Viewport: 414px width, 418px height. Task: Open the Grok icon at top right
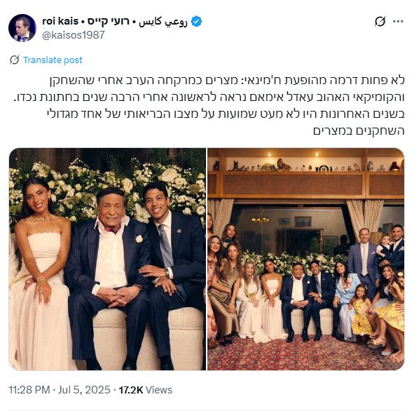380,21
